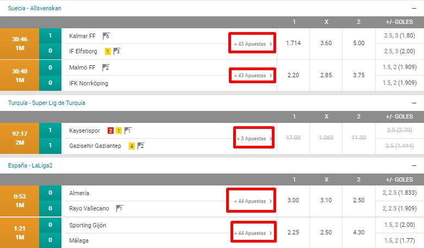Choose goals line 2.5, 3 (1.80)

(x=400, y=35)
